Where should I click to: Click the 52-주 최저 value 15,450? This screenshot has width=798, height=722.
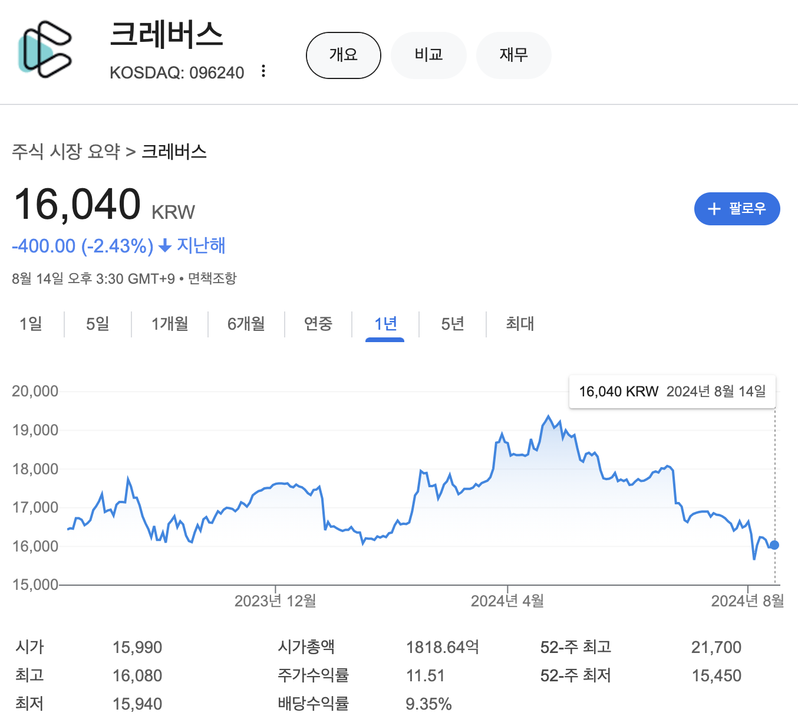(716, 675)
